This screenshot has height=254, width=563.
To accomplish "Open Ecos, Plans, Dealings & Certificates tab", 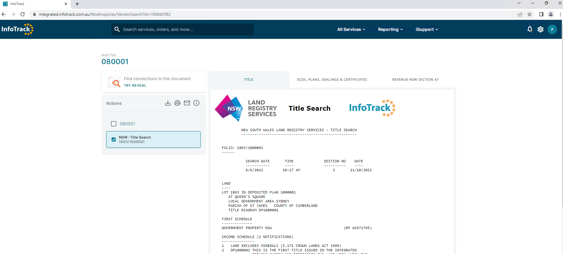I will tap(332, 80).
